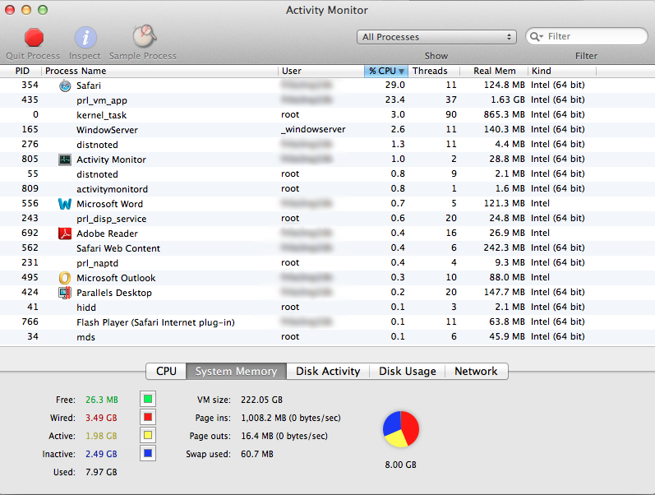The height and width of the screenshot is (495, 655).
Task: Click the Parallels Desktop process name
Action: [x=114, y=293]
